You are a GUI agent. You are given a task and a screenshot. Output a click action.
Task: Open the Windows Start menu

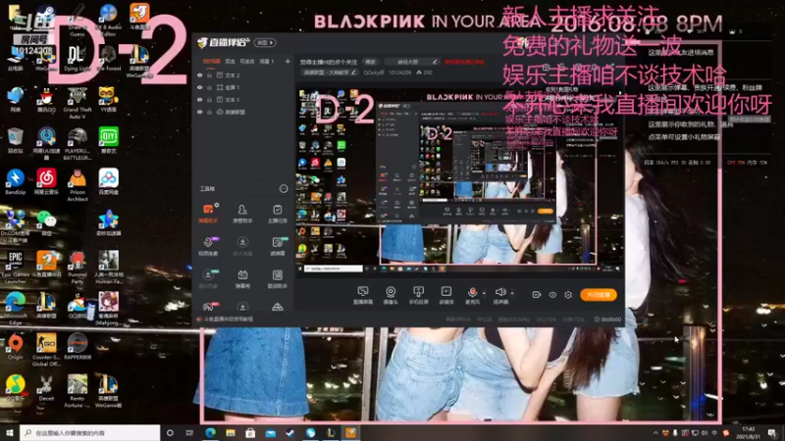tap(10, 433)
